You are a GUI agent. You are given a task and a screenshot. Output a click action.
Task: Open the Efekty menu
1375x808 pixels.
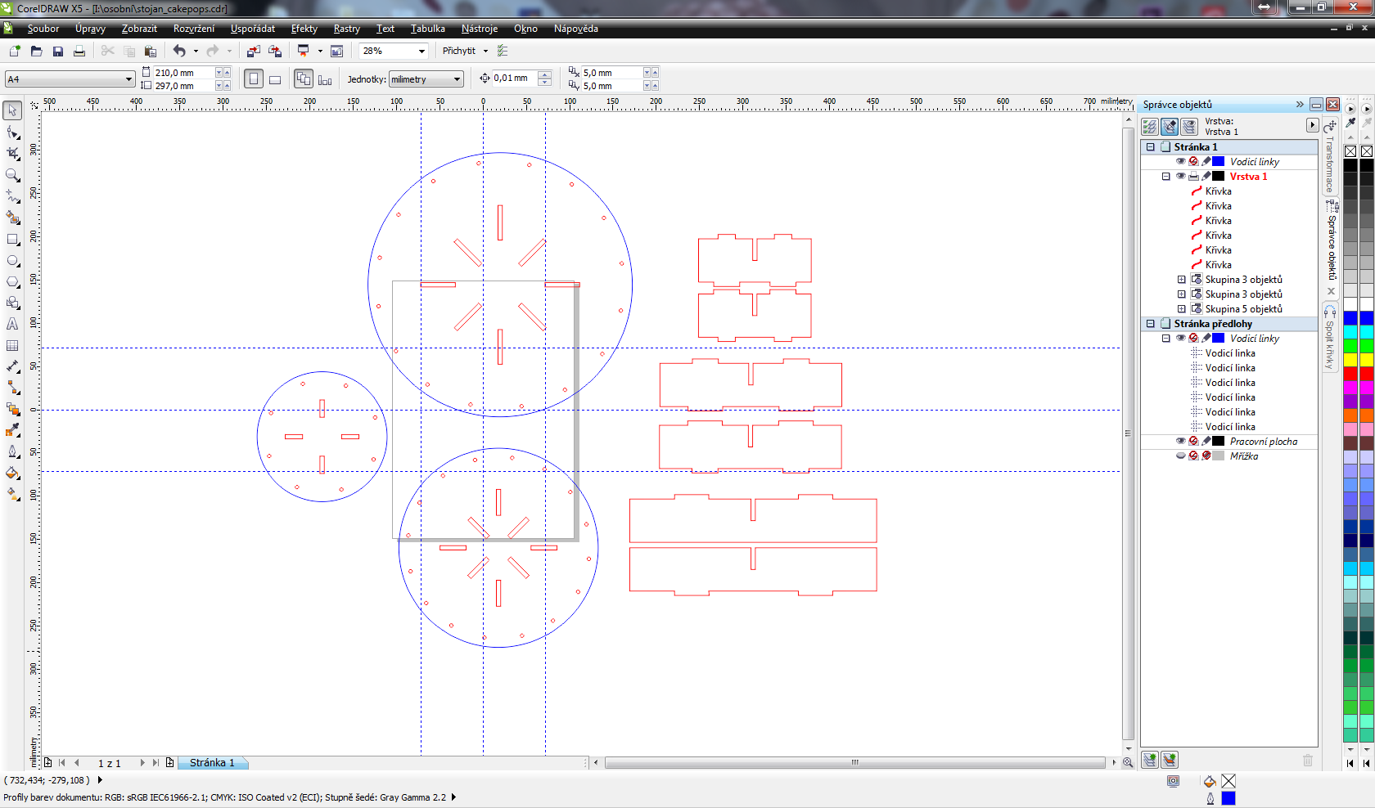click(x=304, y=29)
